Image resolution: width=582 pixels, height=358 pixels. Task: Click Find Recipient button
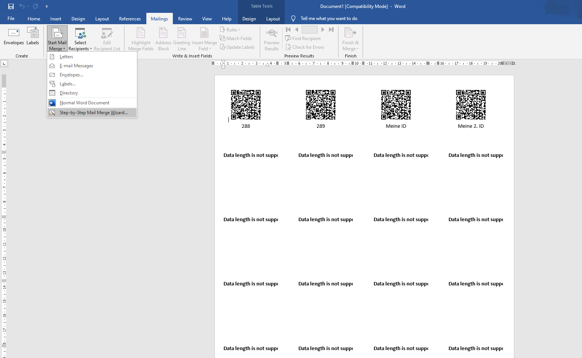click(x=303, y=38)
